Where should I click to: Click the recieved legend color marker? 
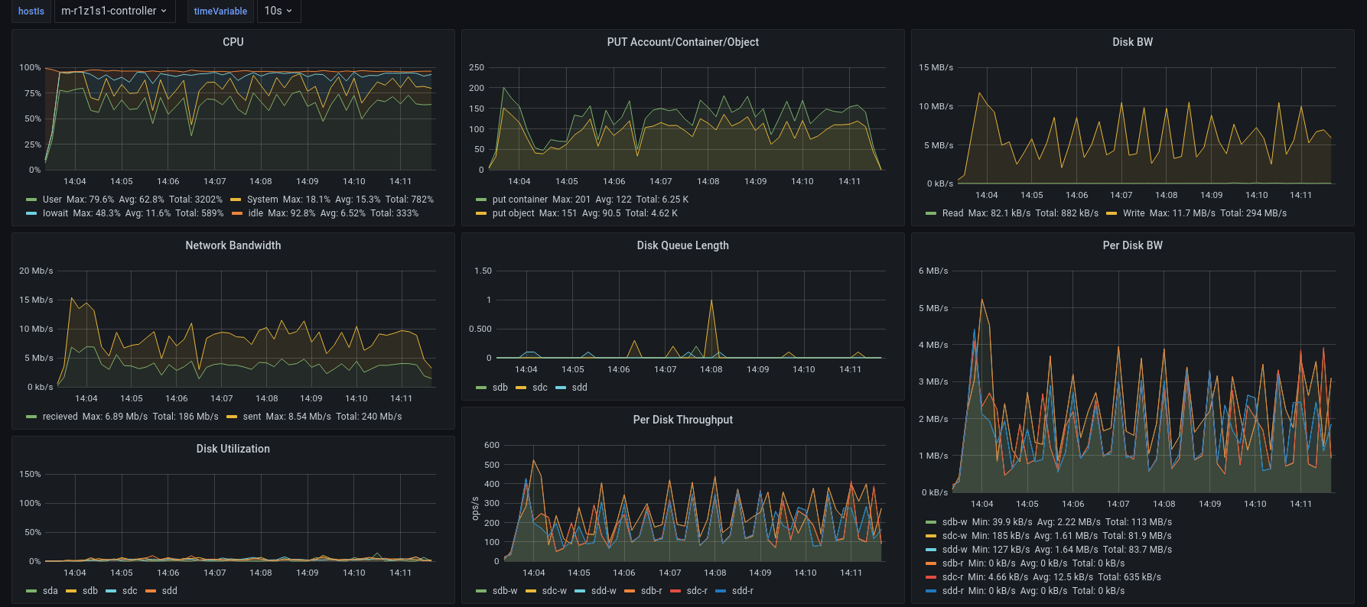[x=31, y=417]
